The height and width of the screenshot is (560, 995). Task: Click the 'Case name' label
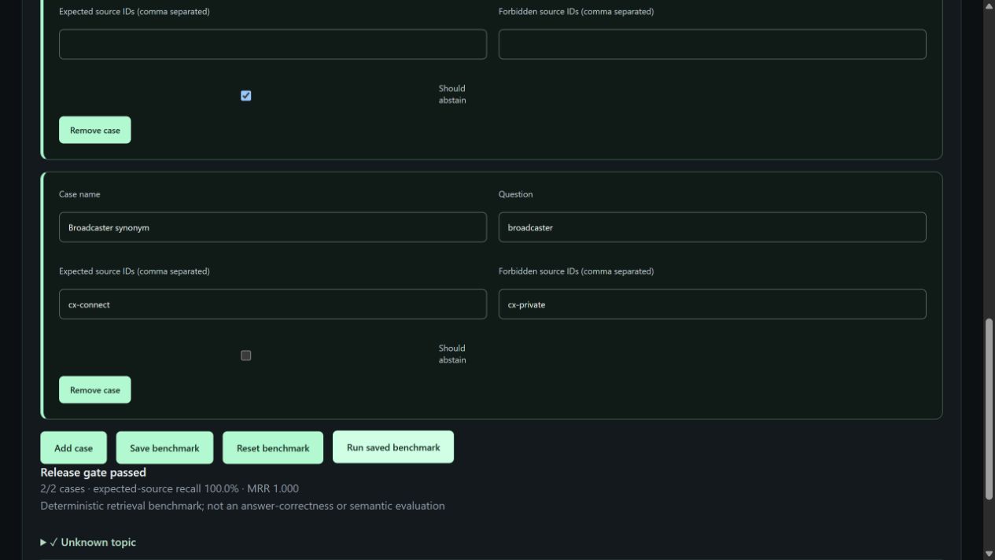click(79, 194)
